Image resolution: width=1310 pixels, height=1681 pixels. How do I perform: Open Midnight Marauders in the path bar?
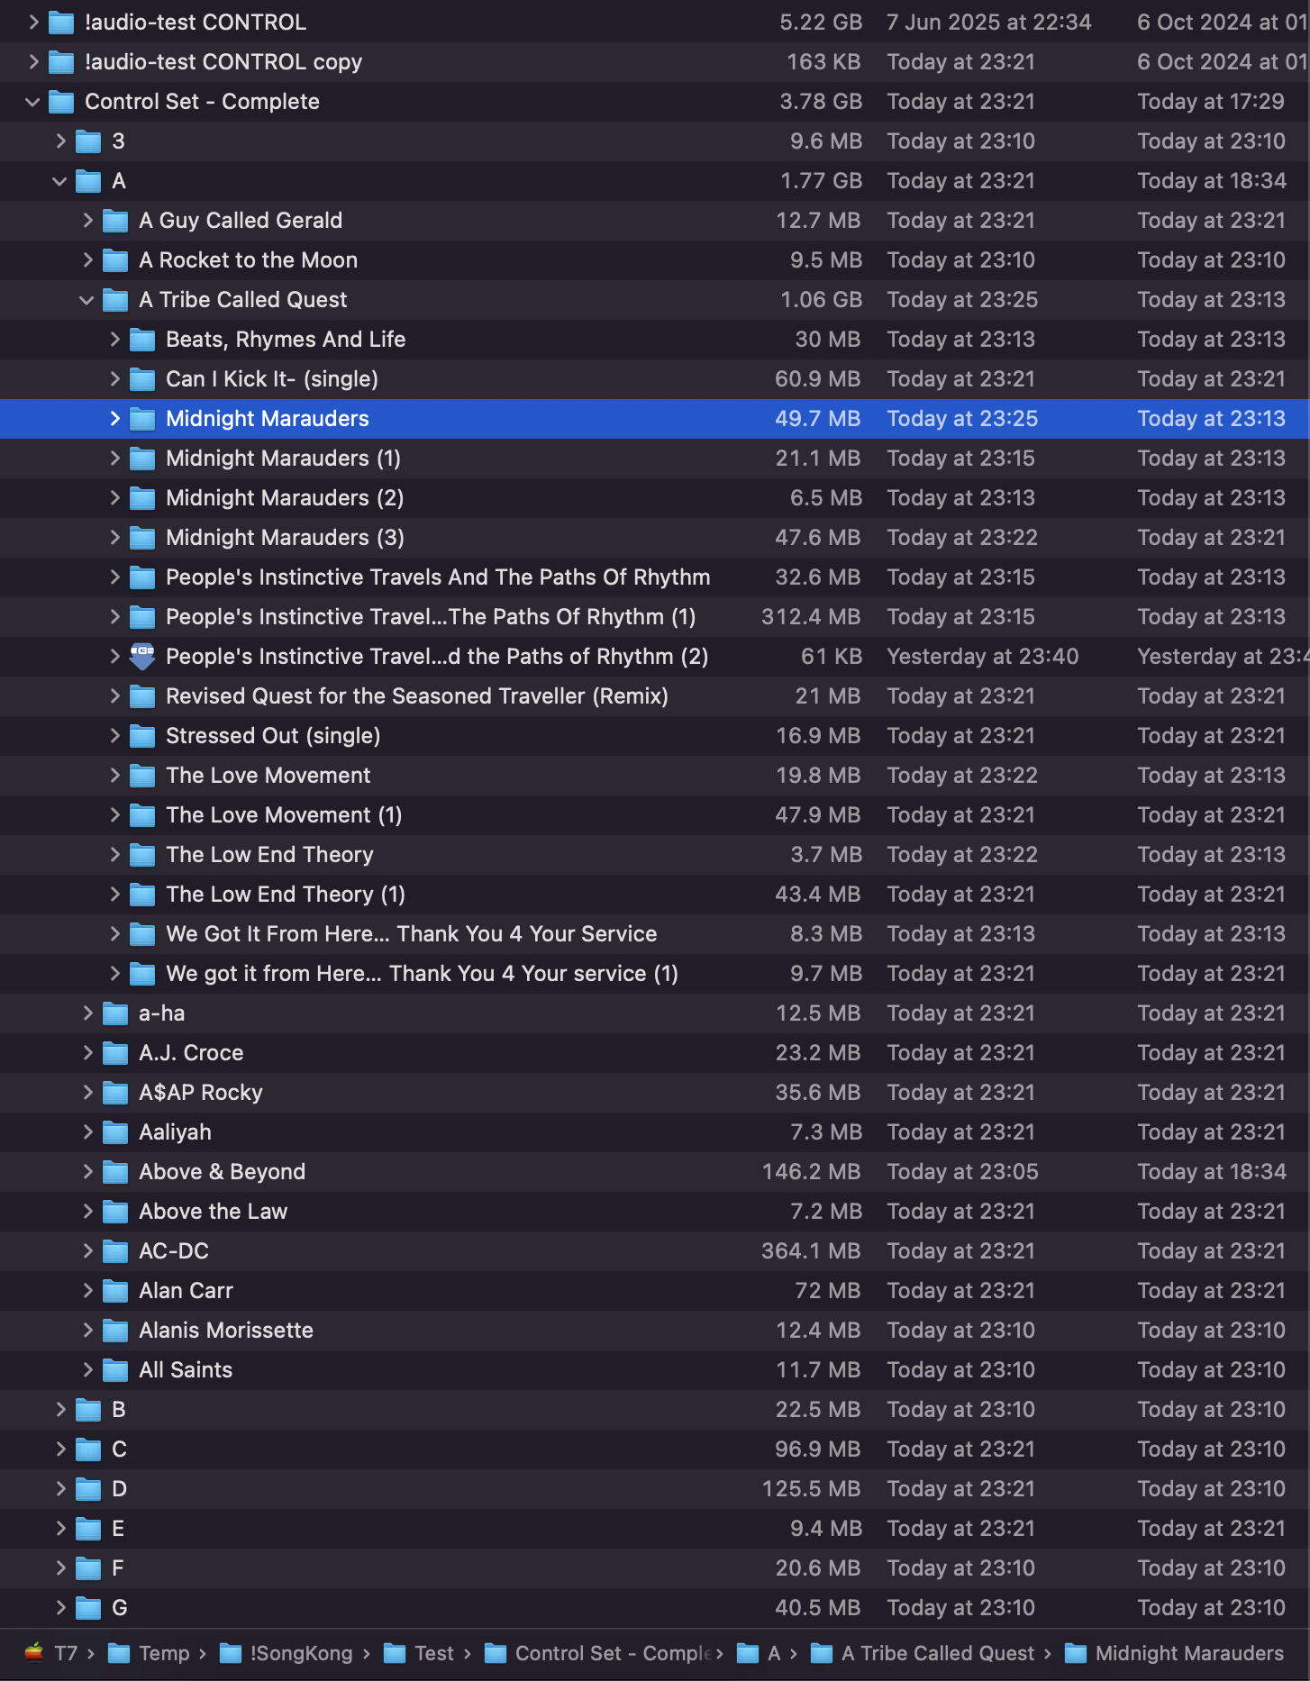(1174, 1653)
